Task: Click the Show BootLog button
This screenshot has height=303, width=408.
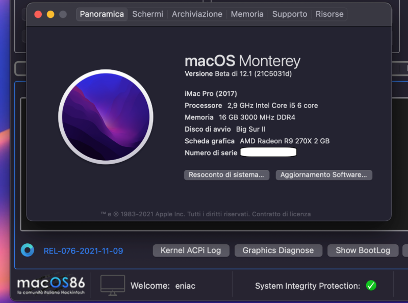Action: (363, 250)
